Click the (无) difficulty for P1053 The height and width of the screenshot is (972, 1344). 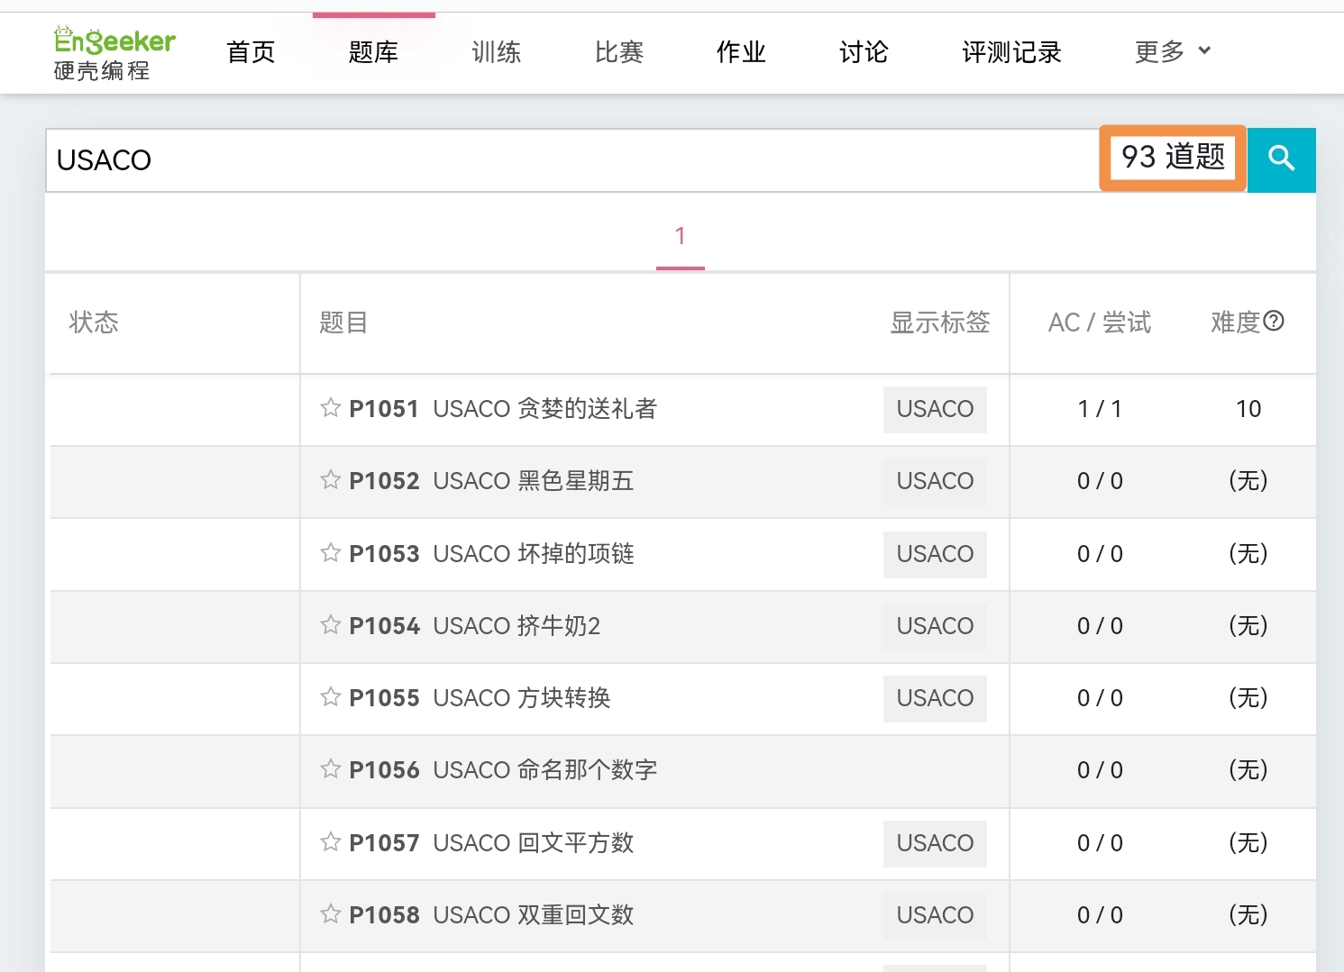pos(1248,554)
